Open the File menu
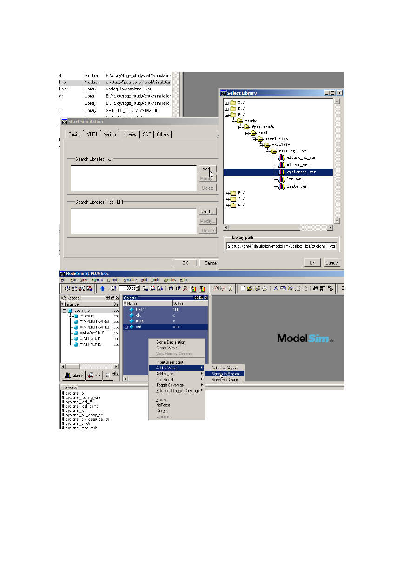 64,280
